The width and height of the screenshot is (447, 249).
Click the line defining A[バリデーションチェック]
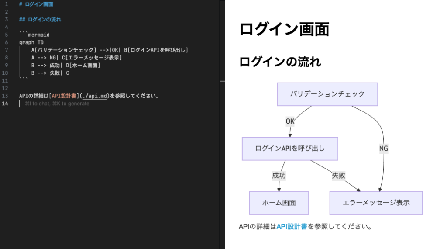110,50
